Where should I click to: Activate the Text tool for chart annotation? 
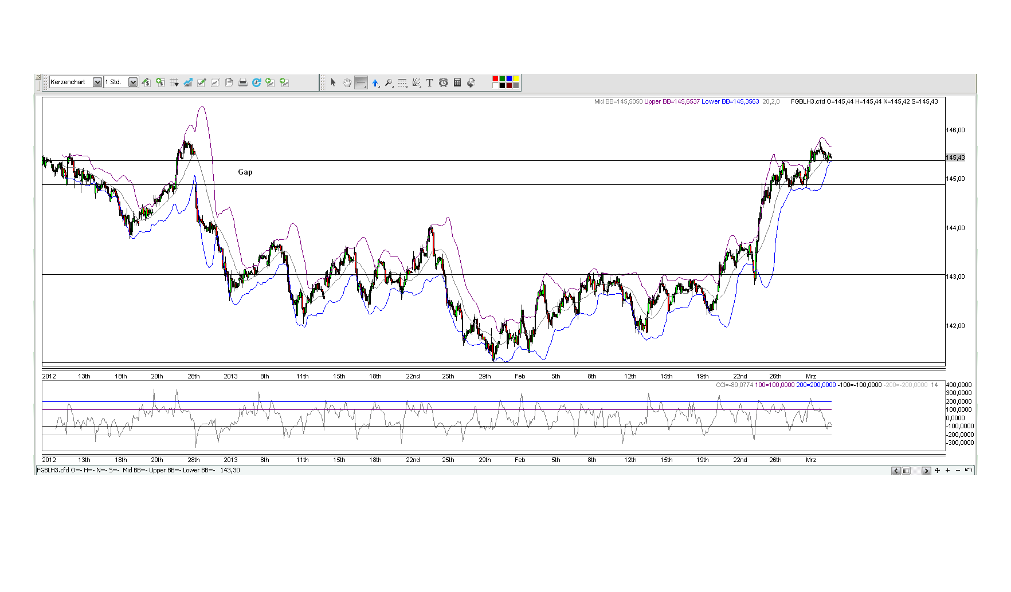(430, 82)
